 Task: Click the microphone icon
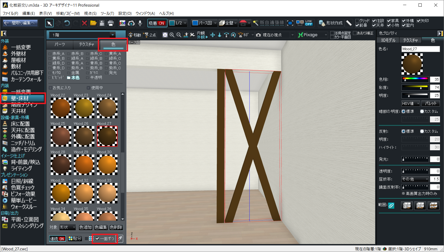(140, 23)
